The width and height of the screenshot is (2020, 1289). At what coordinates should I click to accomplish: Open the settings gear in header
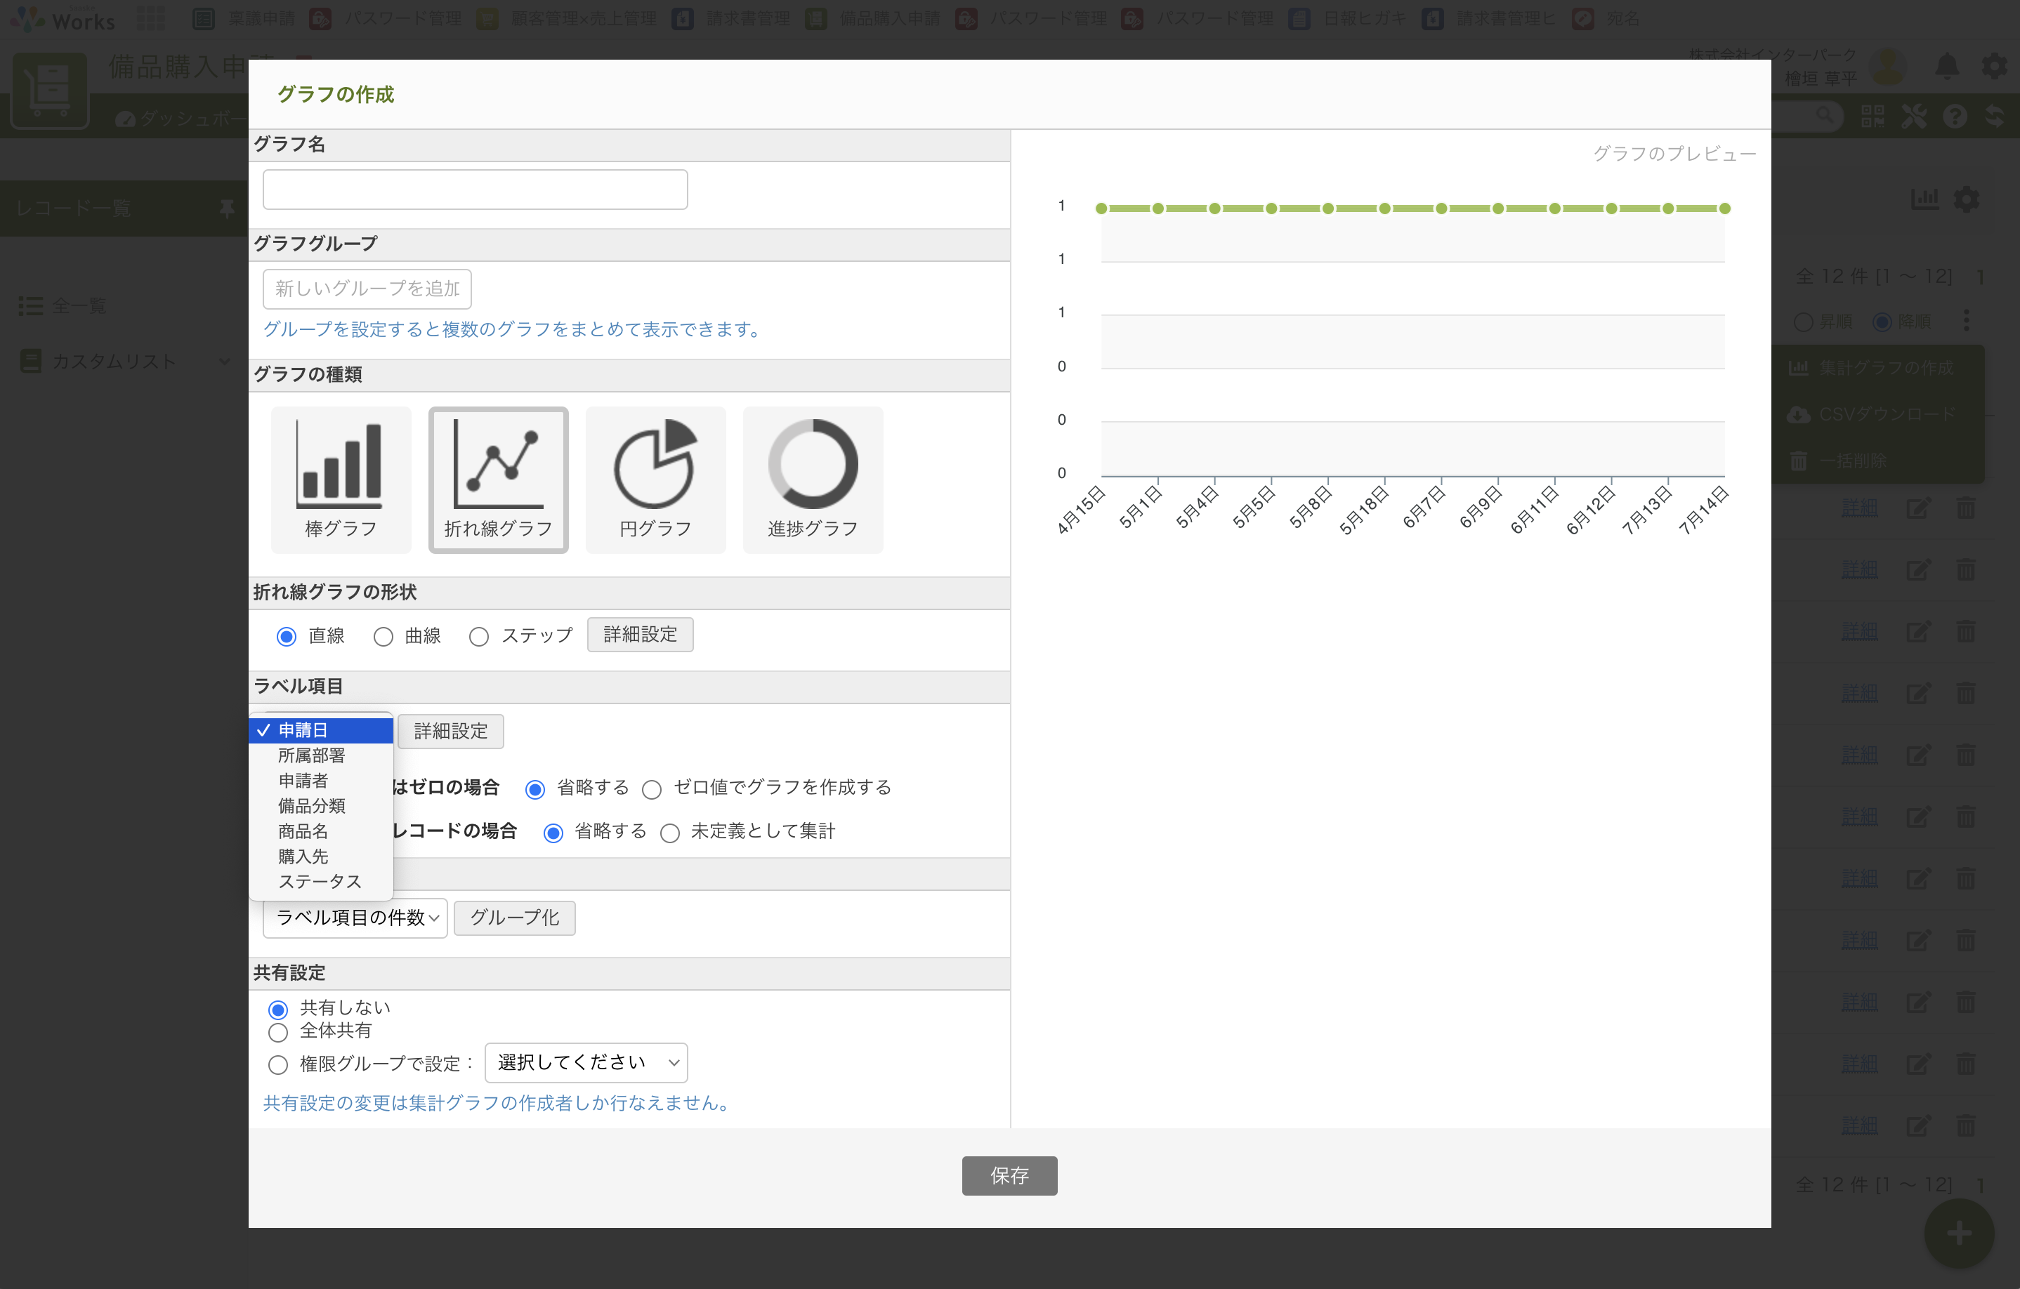[1995, 66]
